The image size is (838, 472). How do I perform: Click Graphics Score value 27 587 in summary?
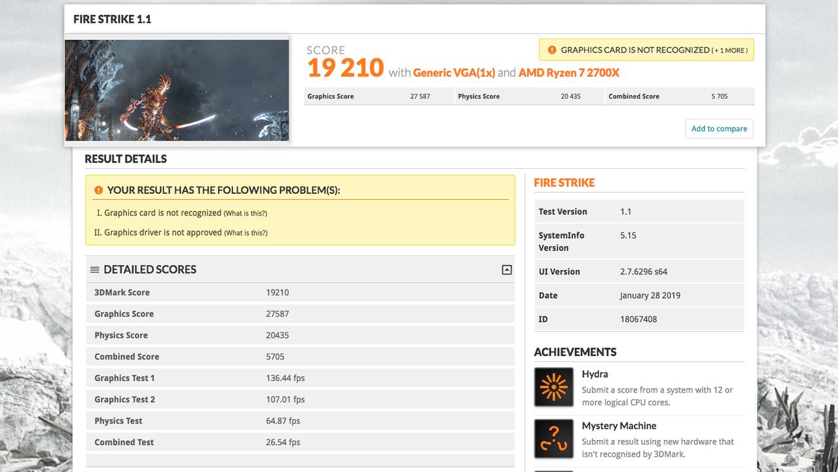tap(420, 96)
